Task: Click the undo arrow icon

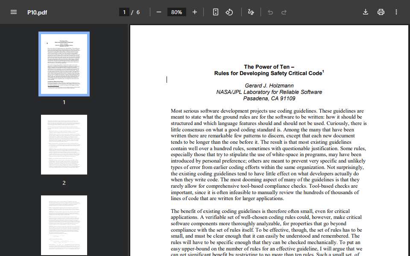Action: [270, 12]
